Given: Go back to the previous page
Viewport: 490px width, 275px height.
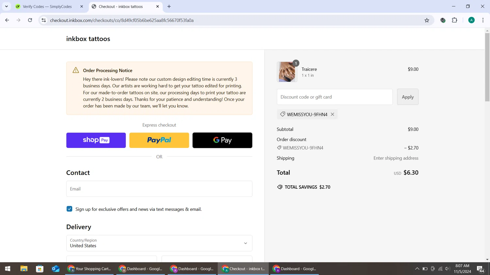Looking at the screenshot, I should coord(7,20).
